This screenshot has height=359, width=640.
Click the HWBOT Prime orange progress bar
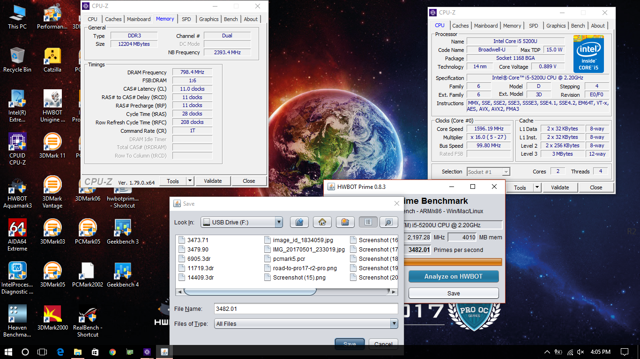tap(452, 262)
